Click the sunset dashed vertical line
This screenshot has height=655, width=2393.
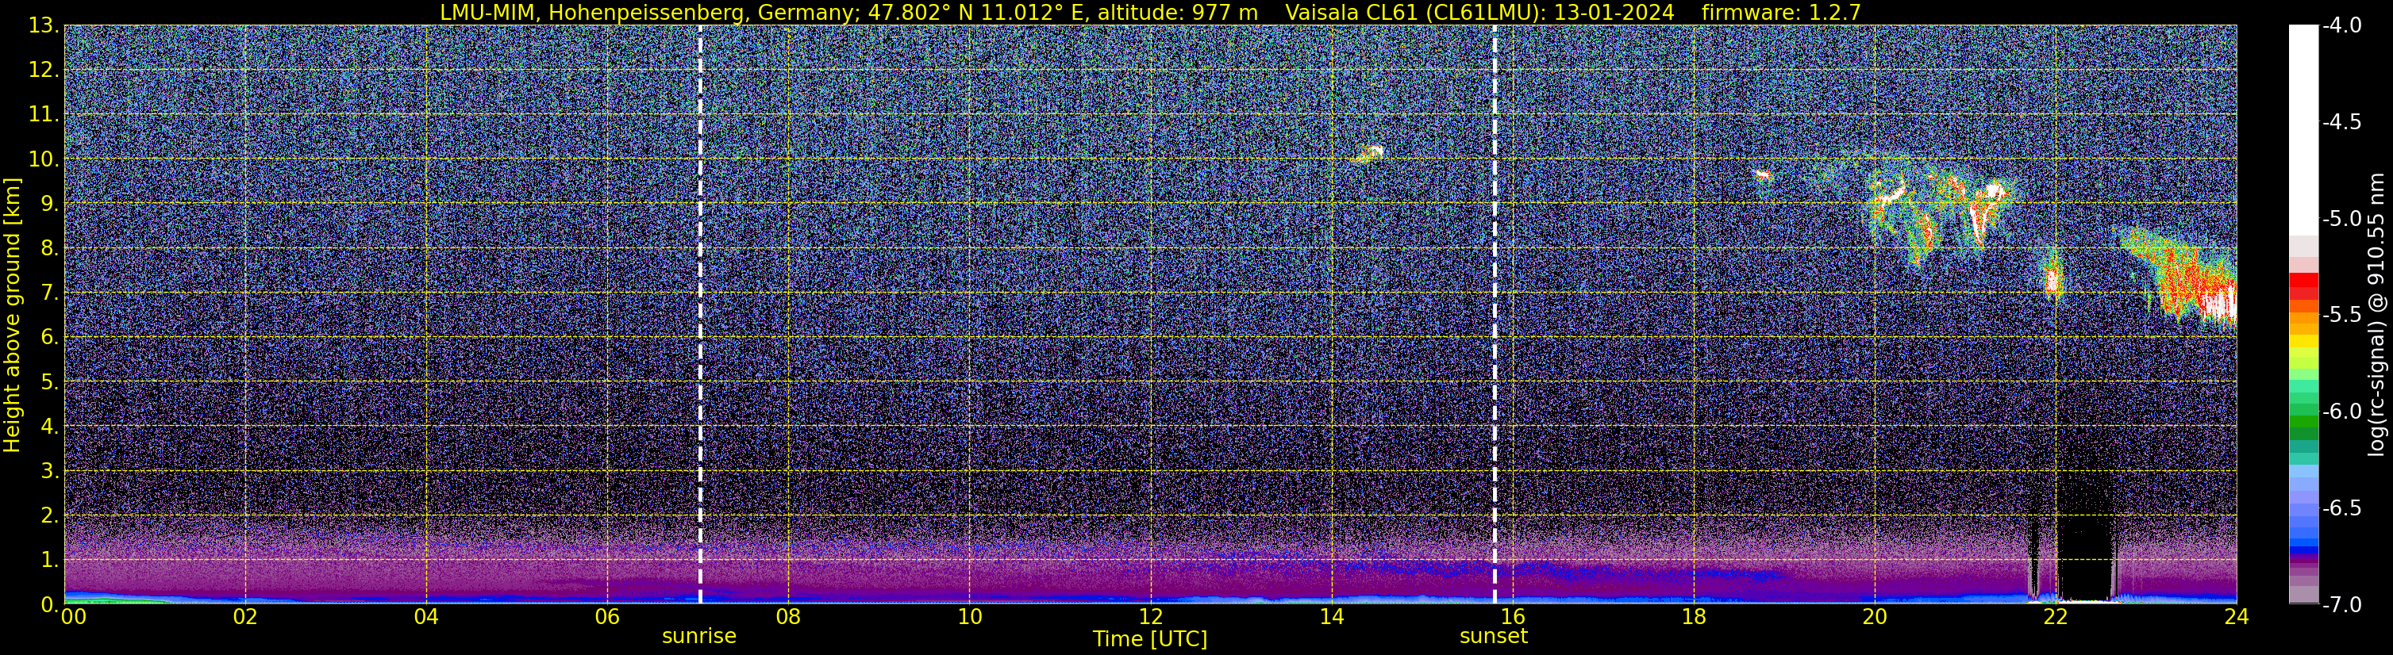pyautogui.click(x=1495, y=313)
